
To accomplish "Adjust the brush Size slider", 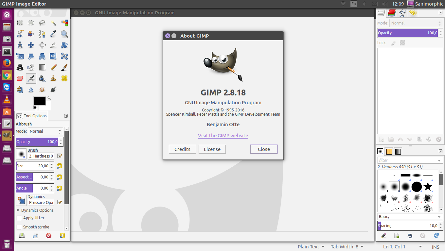I will [x=33, y=166].
